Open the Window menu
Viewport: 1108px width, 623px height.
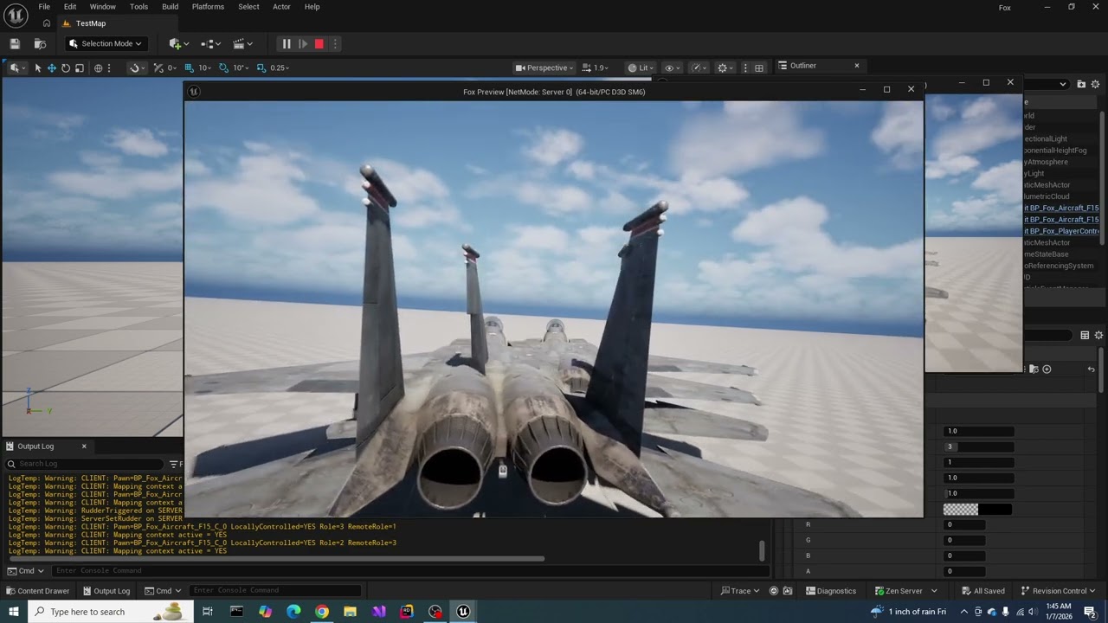[103, 7]
